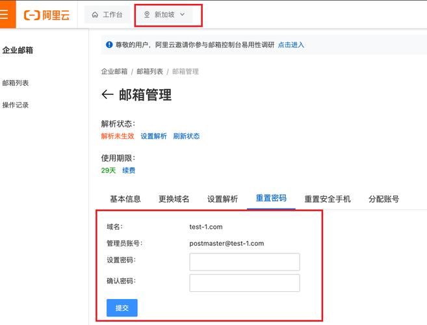Image resolution: width=427 pixels, height=325 pixels.
Task: Switch to the 基本信息 tab
Action: coord(125,199)
